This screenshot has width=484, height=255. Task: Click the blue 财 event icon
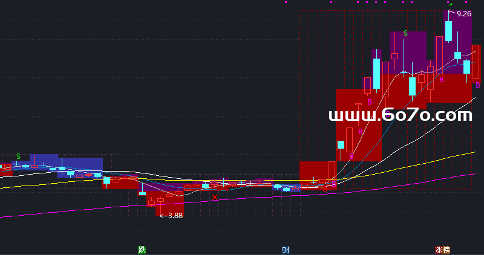[x=285, y=250]
